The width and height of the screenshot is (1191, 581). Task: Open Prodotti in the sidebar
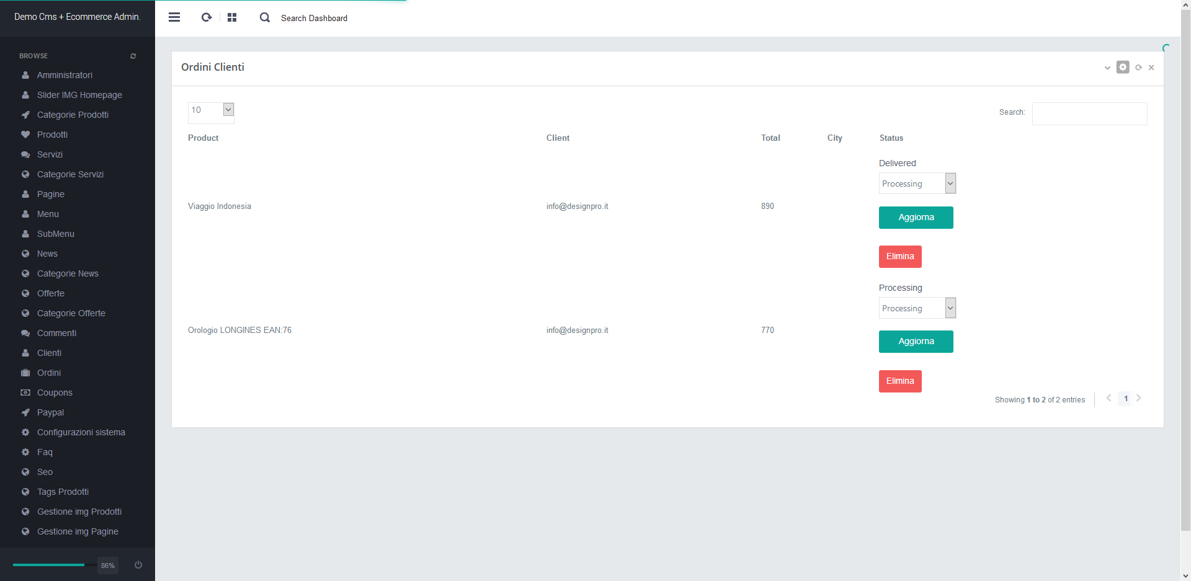52,135
